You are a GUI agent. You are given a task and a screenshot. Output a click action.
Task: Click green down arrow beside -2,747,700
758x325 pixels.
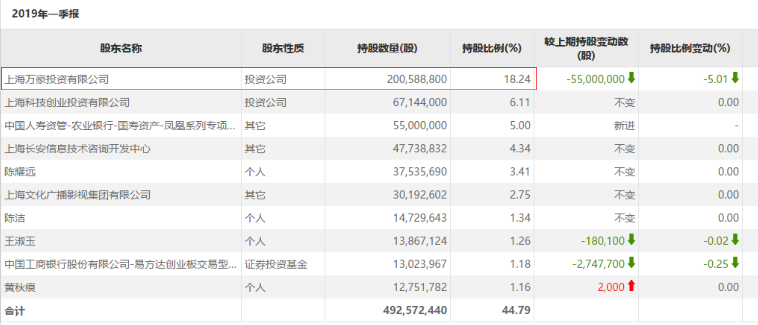pyautogui.click(x=631, y=263)
